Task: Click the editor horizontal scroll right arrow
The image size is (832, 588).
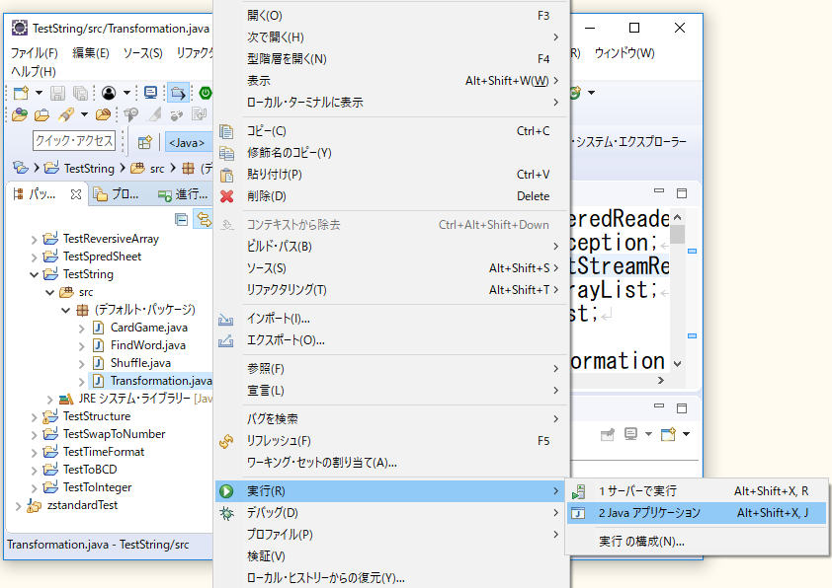Action: 661,381
